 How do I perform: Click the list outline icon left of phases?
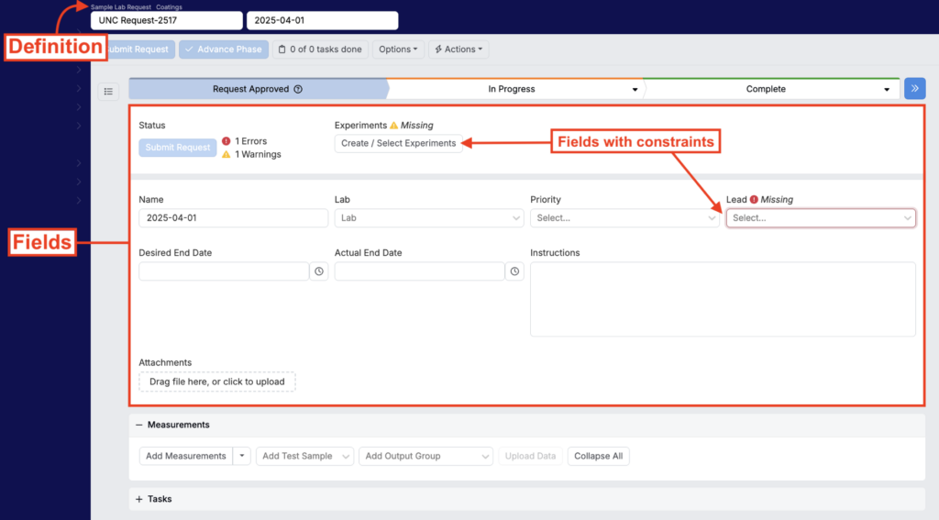(x=109, y=91)
